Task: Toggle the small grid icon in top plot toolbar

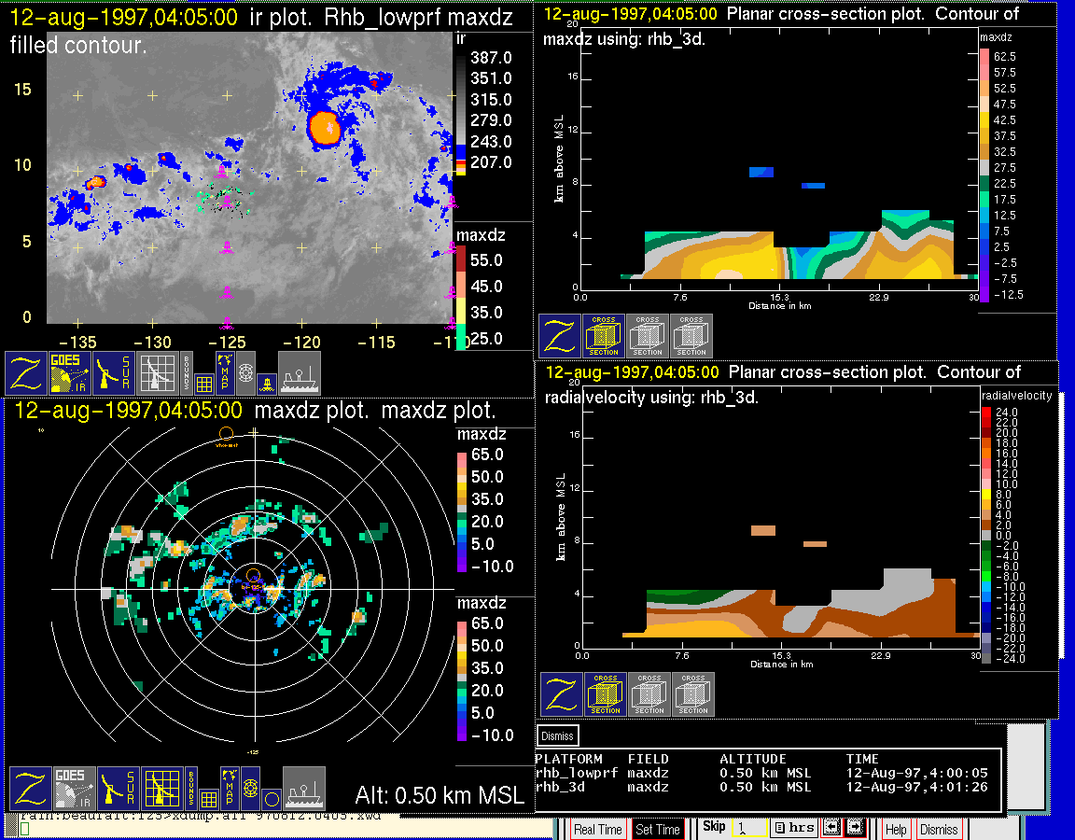Action: pyautogui.click(x=205, y=382)
